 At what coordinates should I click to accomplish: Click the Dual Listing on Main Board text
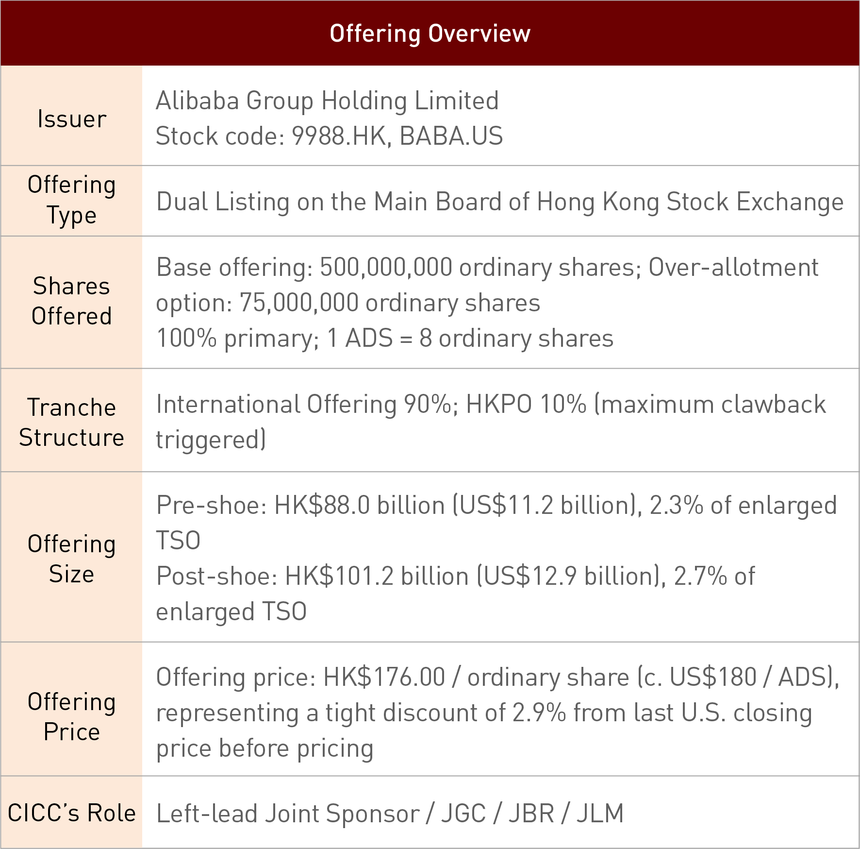[500, 202]
